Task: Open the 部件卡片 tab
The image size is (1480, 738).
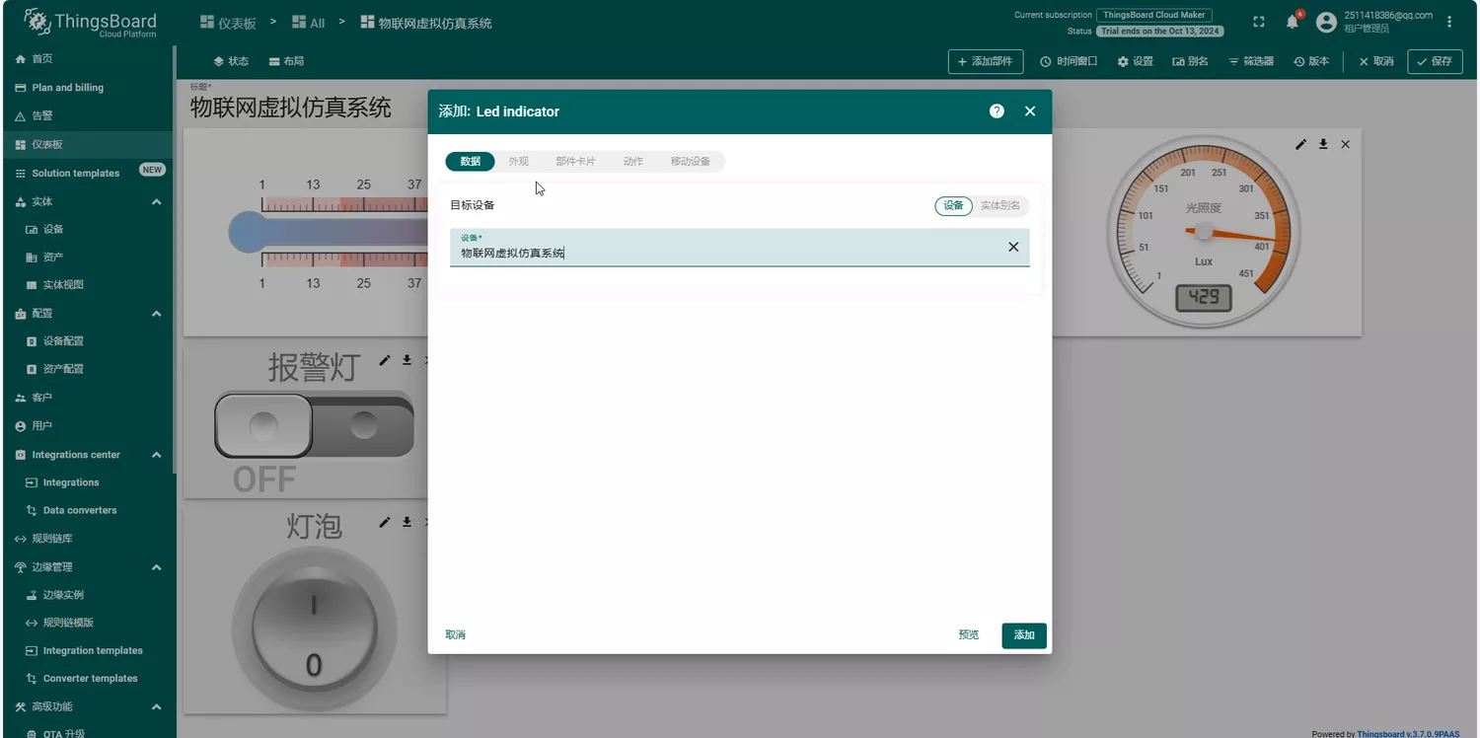Action: coord(575,161)
